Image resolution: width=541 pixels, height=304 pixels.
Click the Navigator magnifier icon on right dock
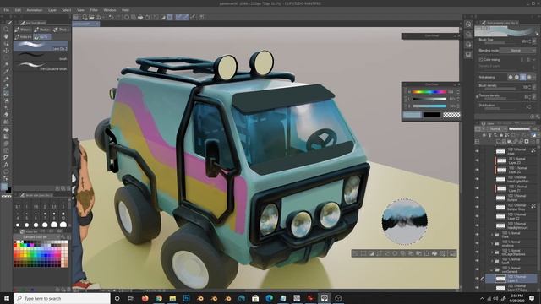point(468,24)
